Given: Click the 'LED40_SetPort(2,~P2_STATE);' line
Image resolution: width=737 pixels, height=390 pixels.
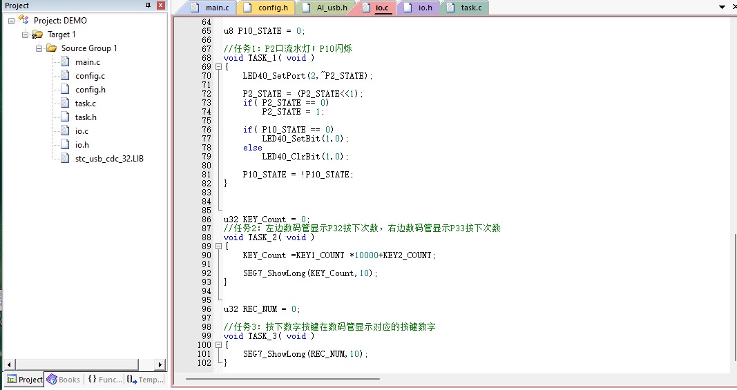Looking at the screenshot, I should (307, 76).
